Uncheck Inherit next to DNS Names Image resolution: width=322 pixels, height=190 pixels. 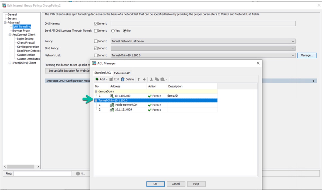(95, 23)
